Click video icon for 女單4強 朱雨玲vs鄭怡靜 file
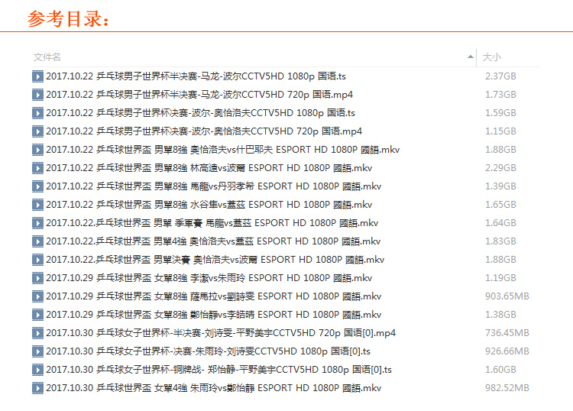 pyautogui.click(x=37, y=388)
